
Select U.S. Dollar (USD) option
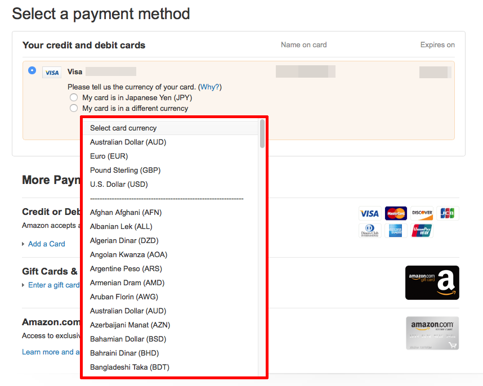(171, 185)
